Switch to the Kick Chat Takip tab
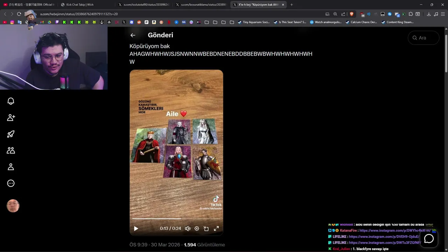Viewport: 448px width, 252px height. 86,5
